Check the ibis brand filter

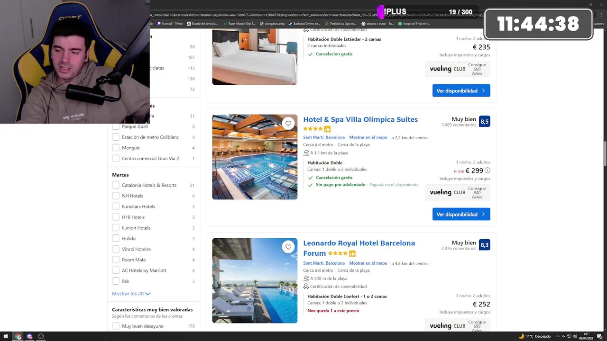[116, 281]
